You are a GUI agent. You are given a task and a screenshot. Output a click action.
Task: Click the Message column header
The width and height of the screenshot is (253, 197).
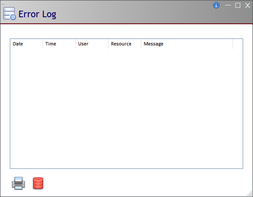click(187, 44)
